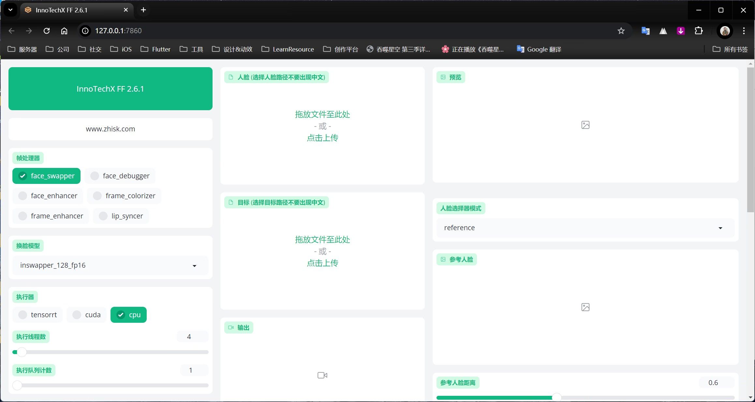Viewport: 755px width, 402px height.
Task: Open the LearnResource bookmarks folder
Action: 288,49
